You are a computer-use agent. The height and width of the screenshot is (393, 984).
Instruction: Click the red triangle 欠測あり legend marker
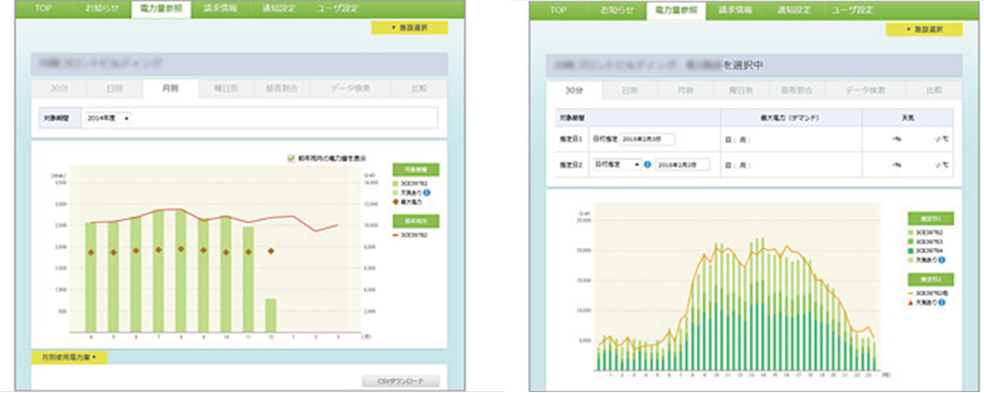click(910, 303)
